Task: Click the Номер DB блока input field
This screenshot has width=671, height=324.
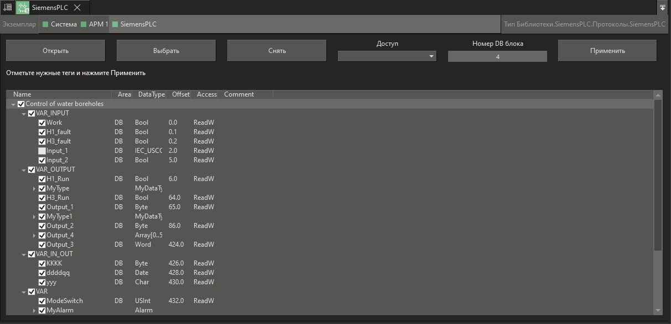Action: [x=497, y=56]
